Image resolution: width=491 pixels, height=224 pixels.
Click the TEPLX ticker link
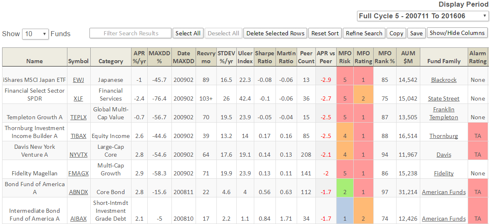[x=79, y=117]
